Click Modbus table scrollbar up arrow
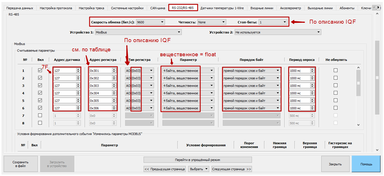 (359, 68)
